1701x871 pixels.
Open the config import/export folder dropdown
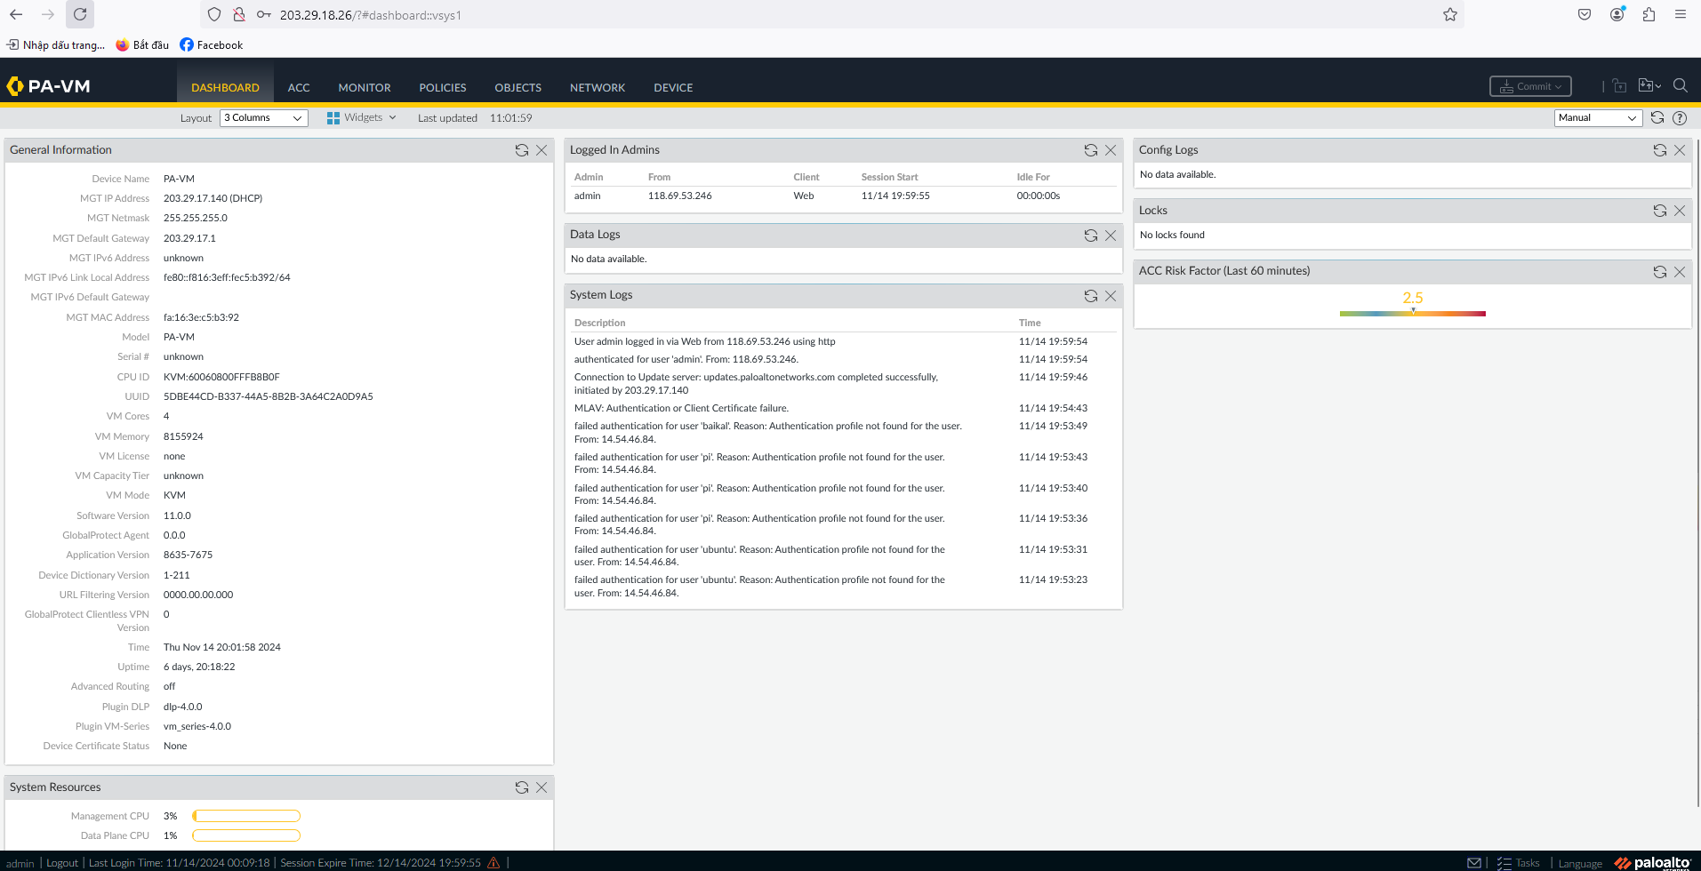pos(1649,86)
